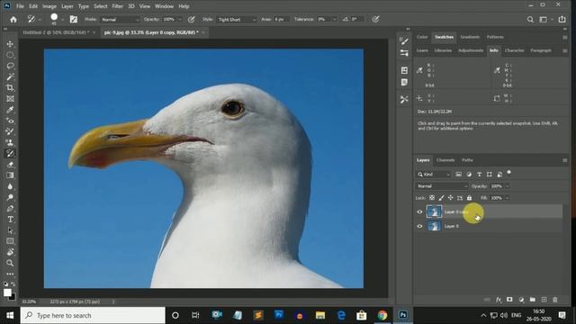Viewport: 576px width, 324px height.
Task: Select the Blur tool
Action: pos(10,186)
